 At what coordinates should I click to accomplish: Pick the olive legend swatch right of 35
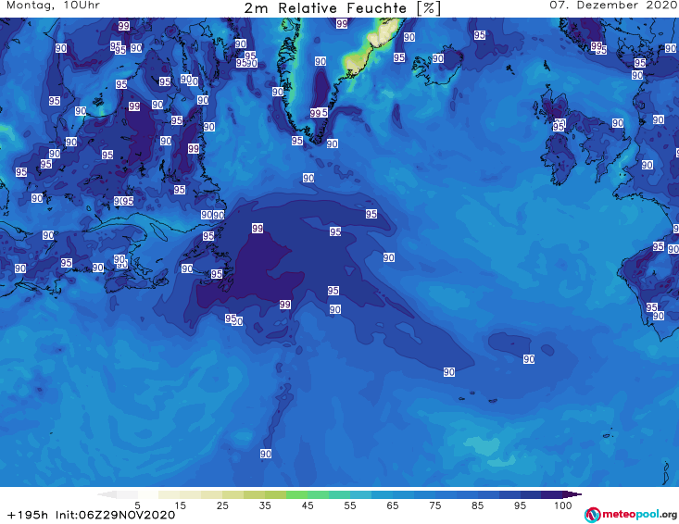point(275,494)
